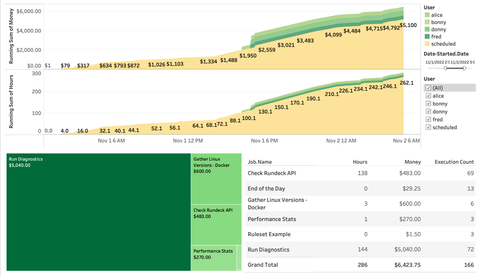The height and width of the screenshot is (276, 480).
Task: Select the bonny color swatch in User legend
Action: pos(427,22)
